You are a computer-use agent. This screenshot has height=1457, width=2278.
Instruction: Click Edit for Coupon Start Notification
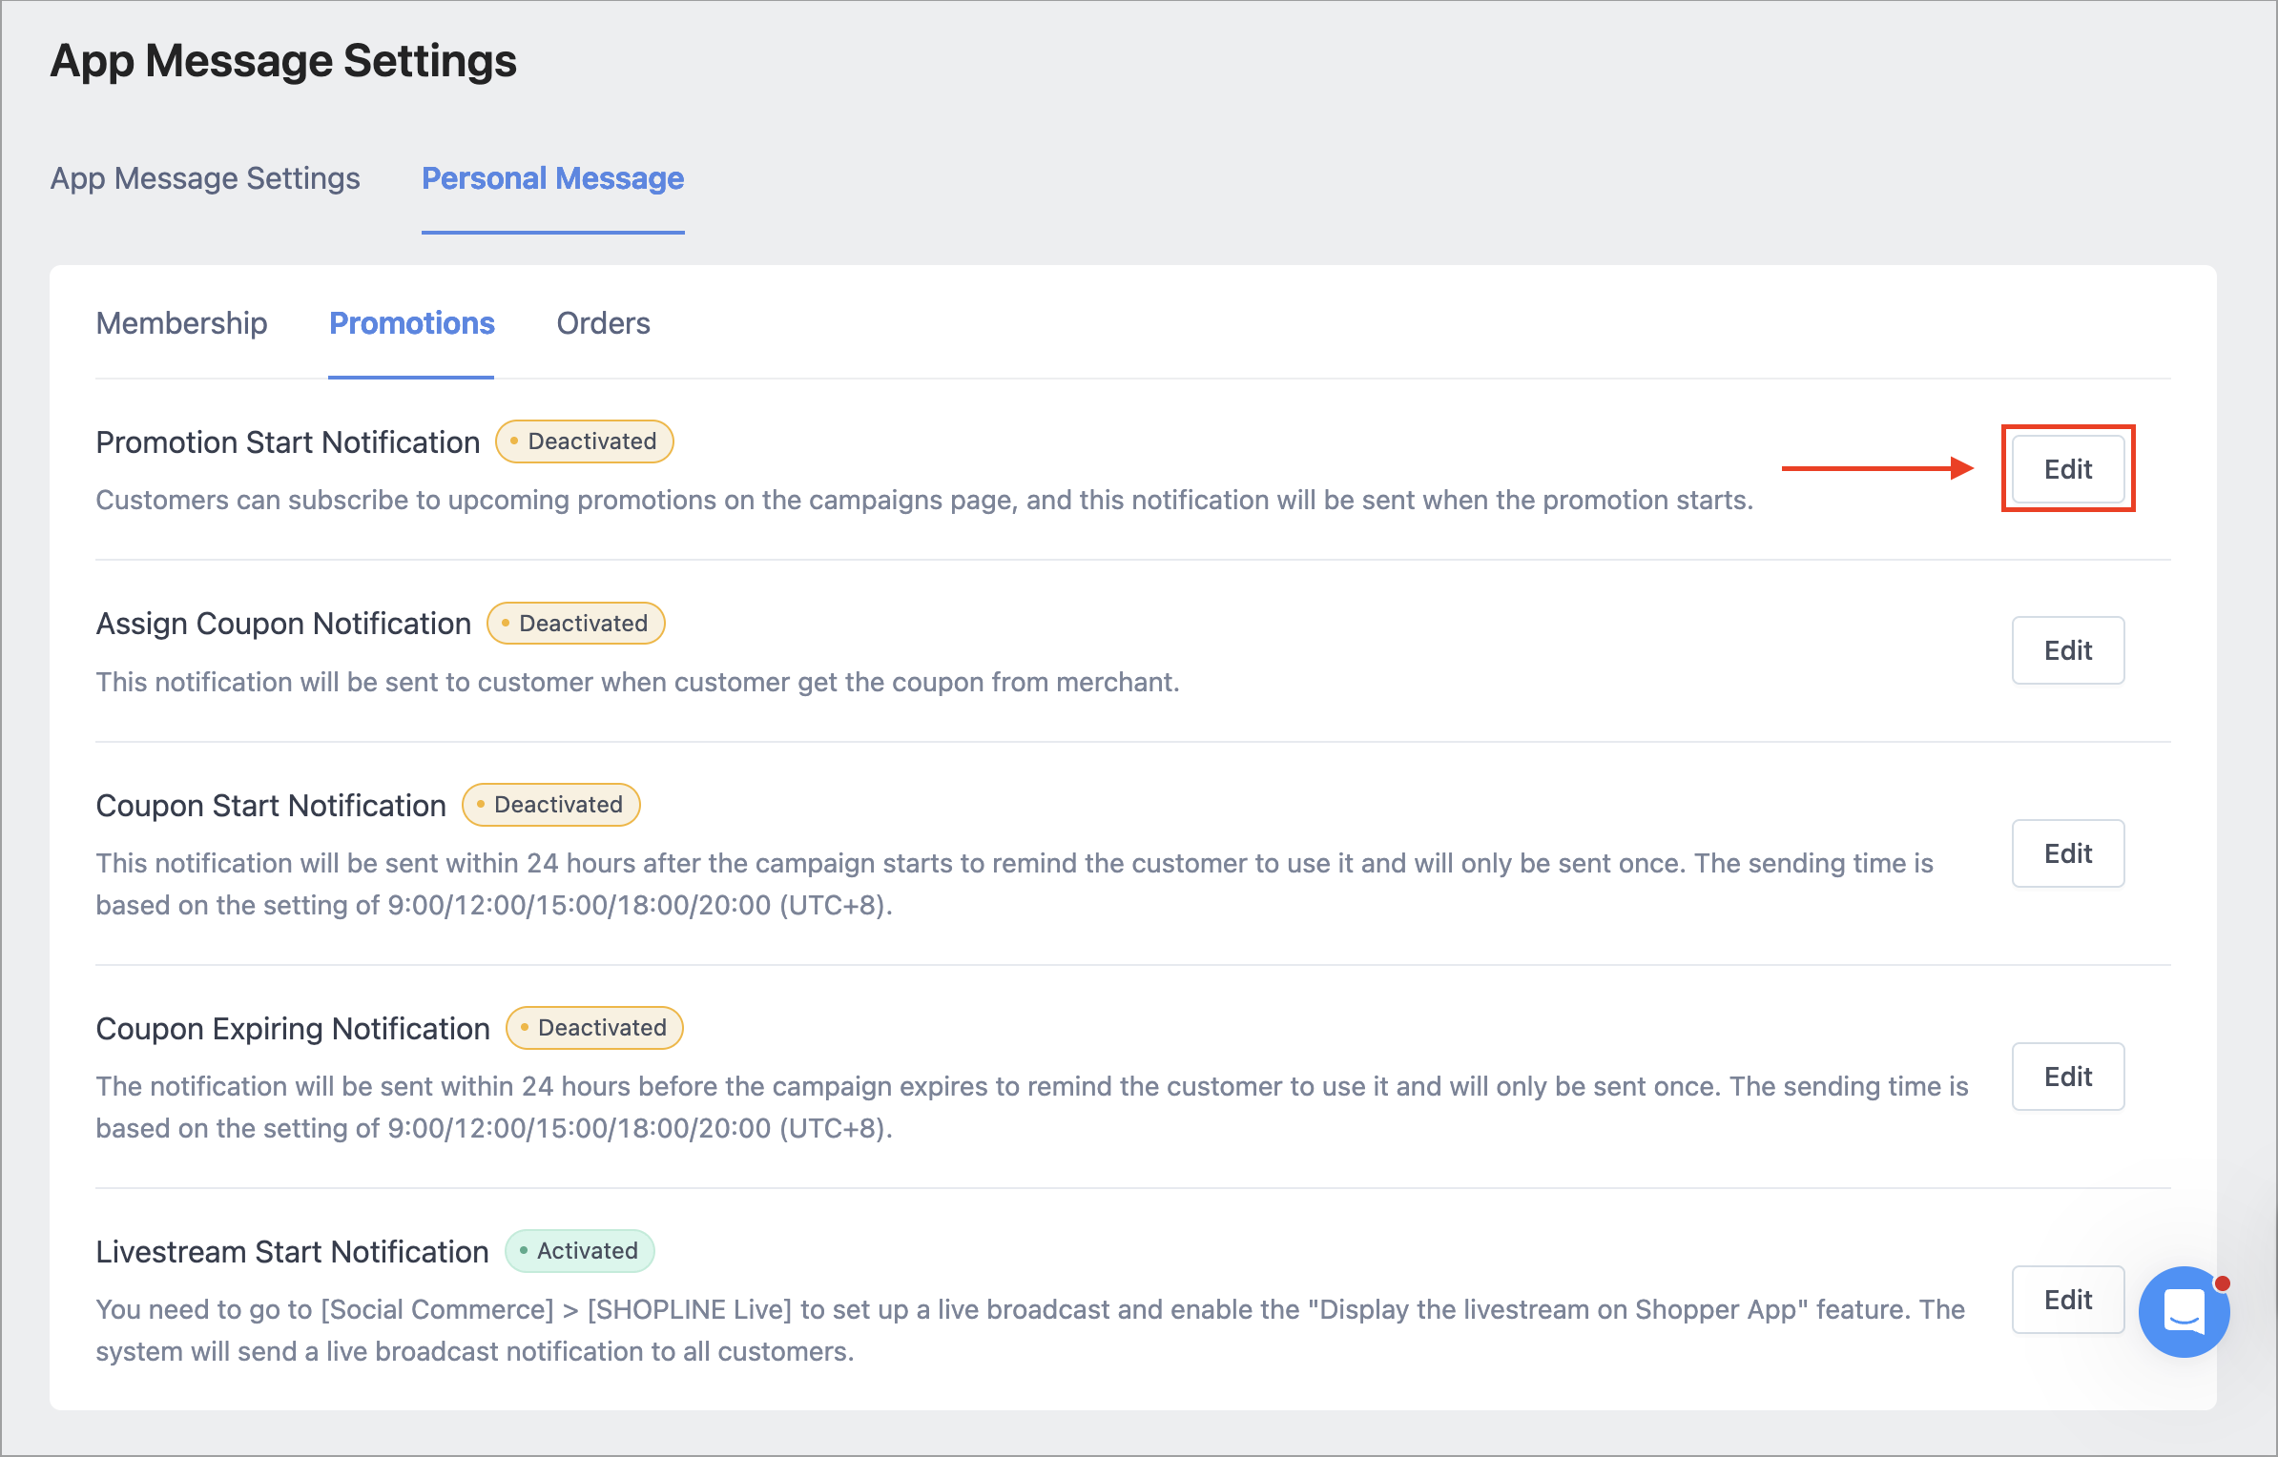click(2067, 853)
